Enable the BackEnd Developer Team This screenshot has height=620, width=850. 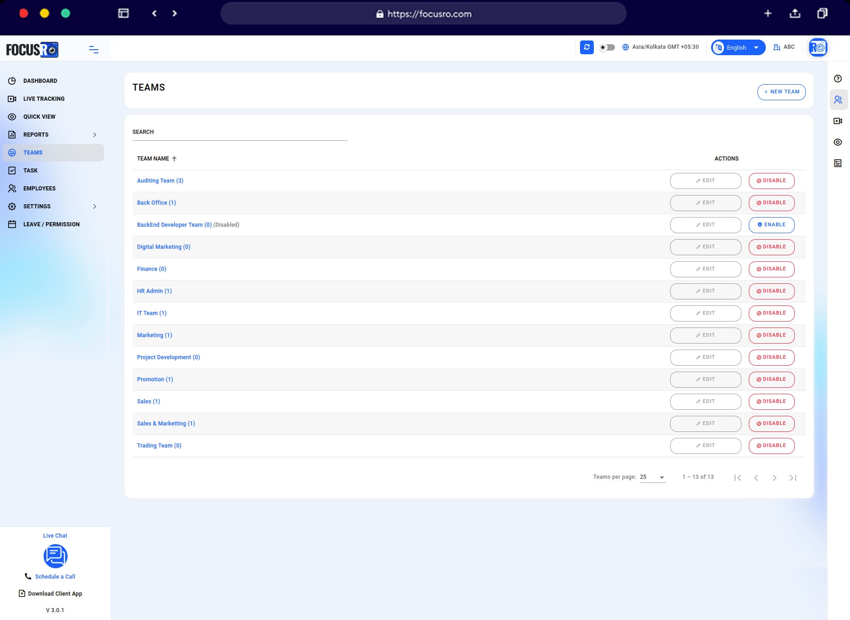pyautogui.click(x=771, y=225)
